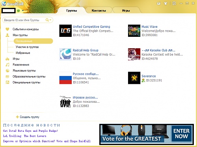Click the green online status icon

19,11
